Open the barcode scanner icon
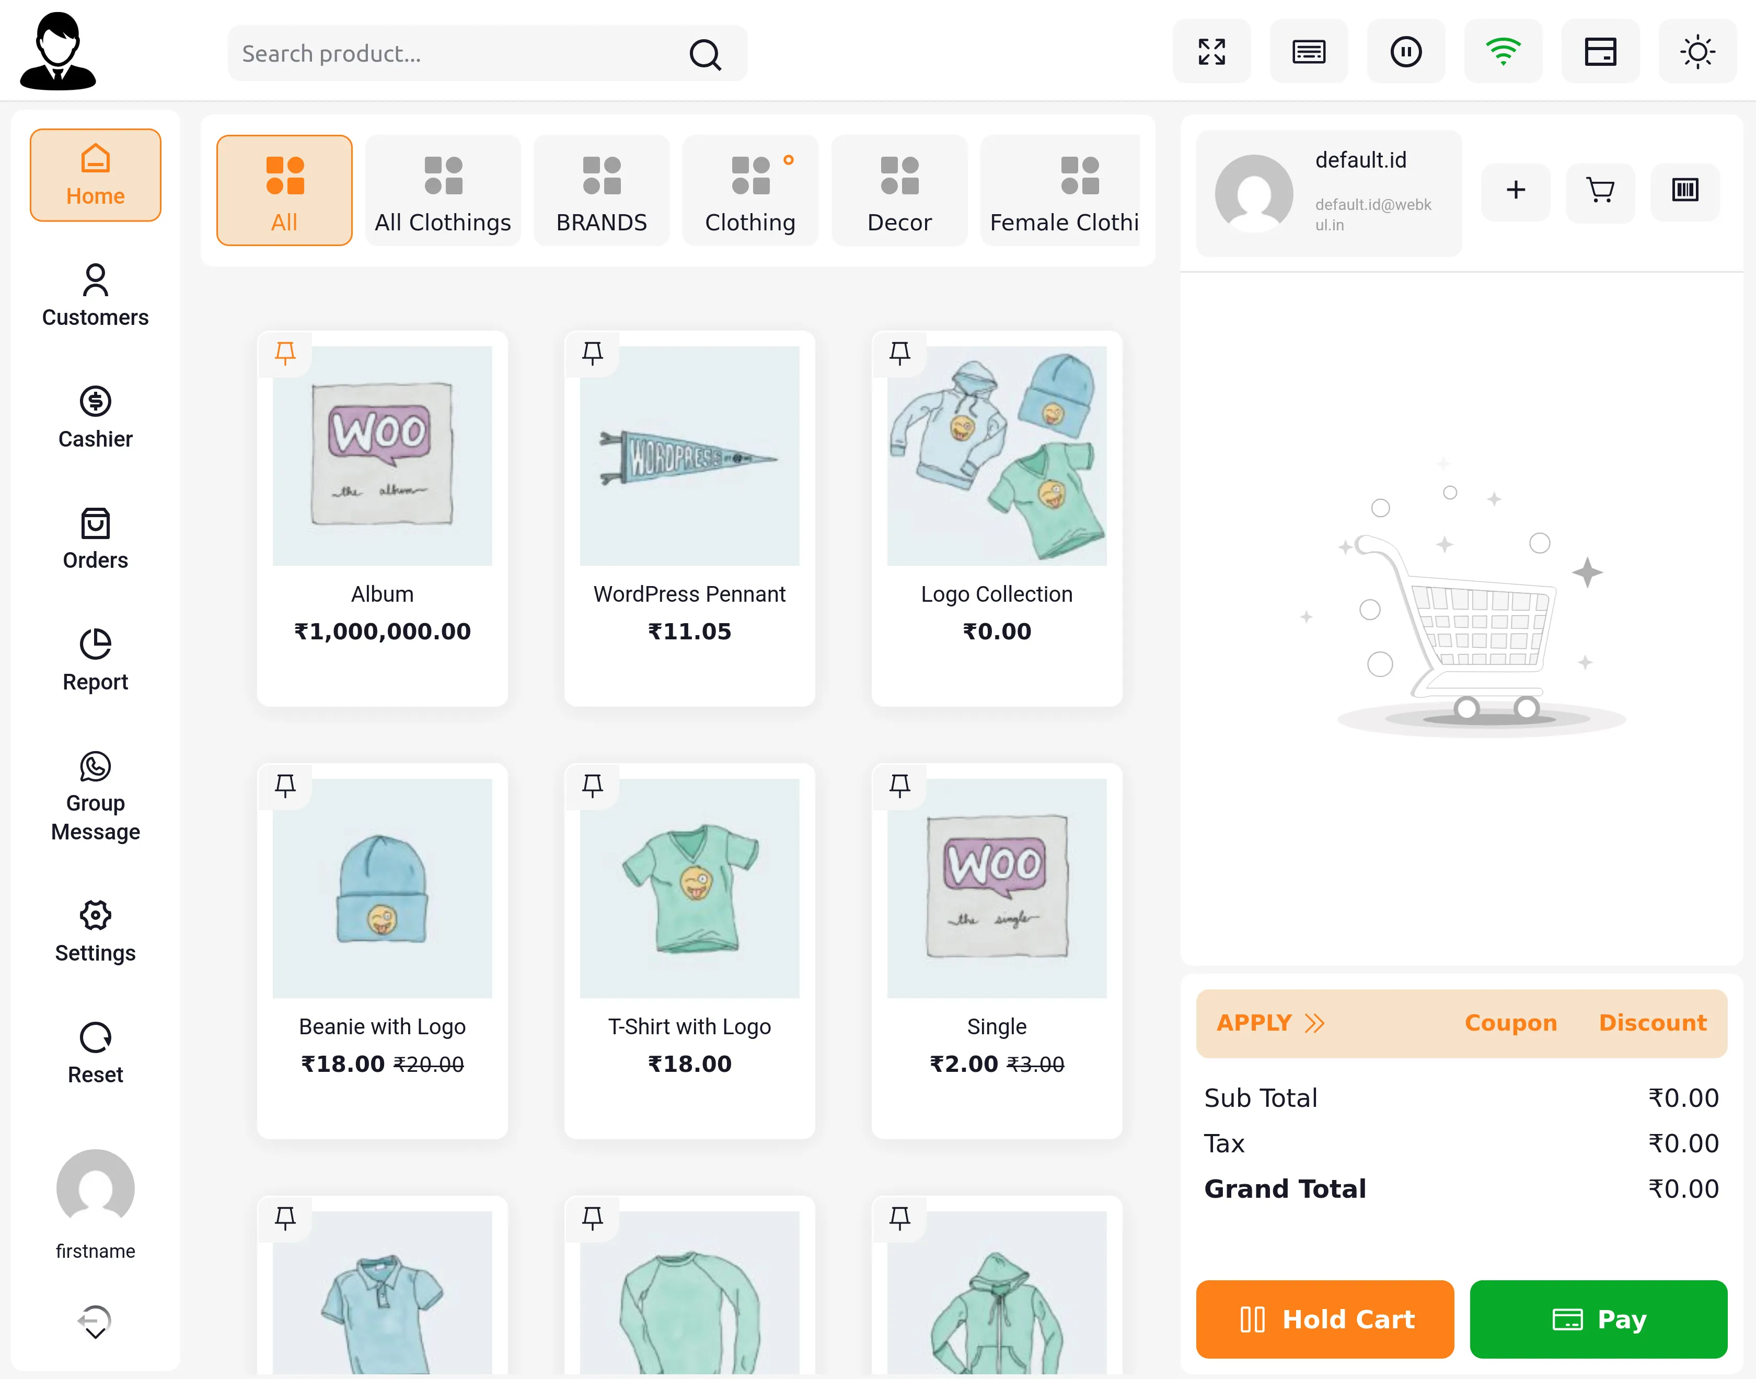 pos(1684,191)
